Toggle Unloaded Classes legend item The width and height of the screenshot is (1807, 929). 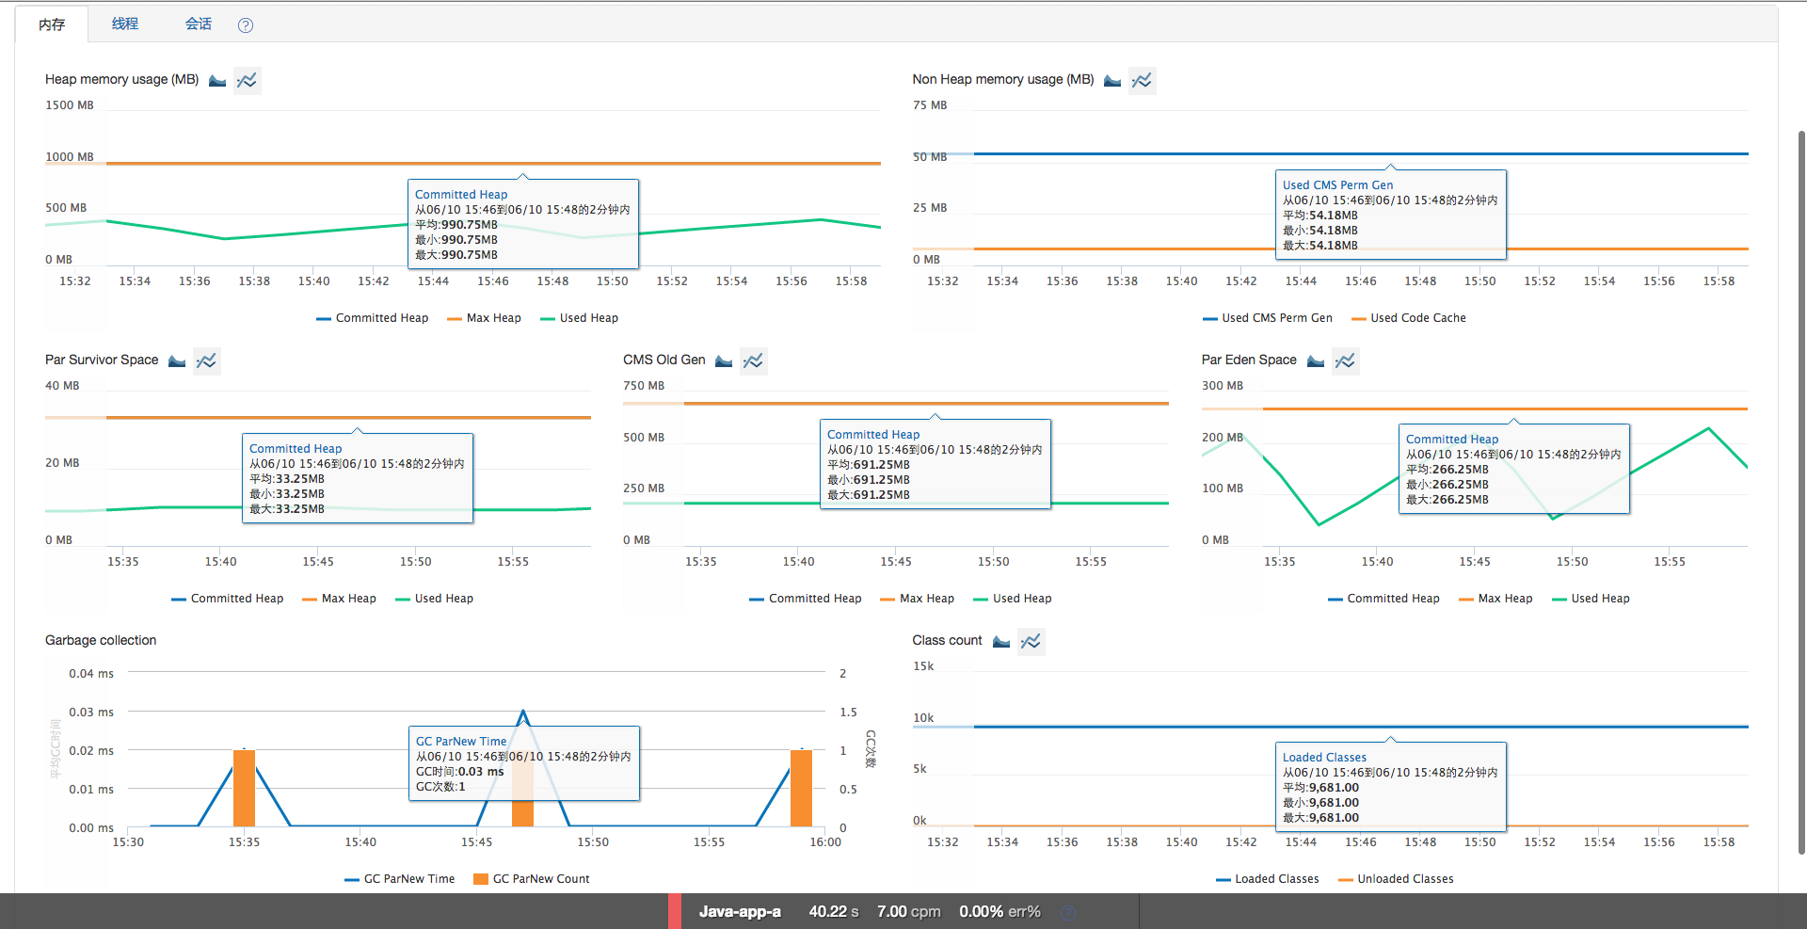1396,879
